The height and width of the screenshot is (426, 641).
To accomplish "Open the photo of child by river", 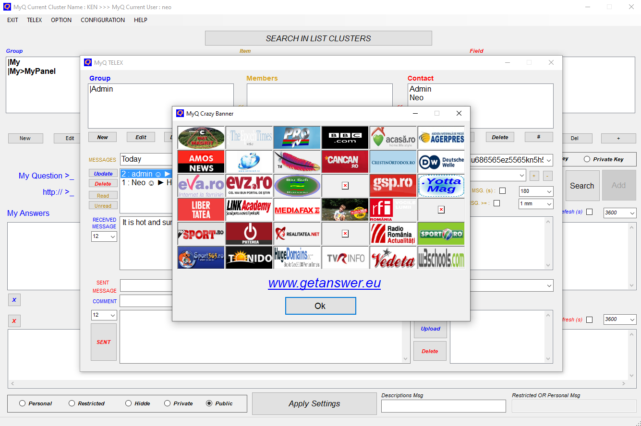I will 345,210.
